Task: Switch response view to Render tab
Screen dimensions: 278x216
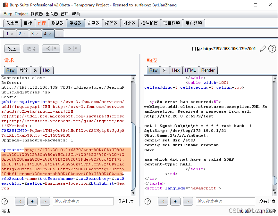Action: pyautogui.click(x=208, y=70)
